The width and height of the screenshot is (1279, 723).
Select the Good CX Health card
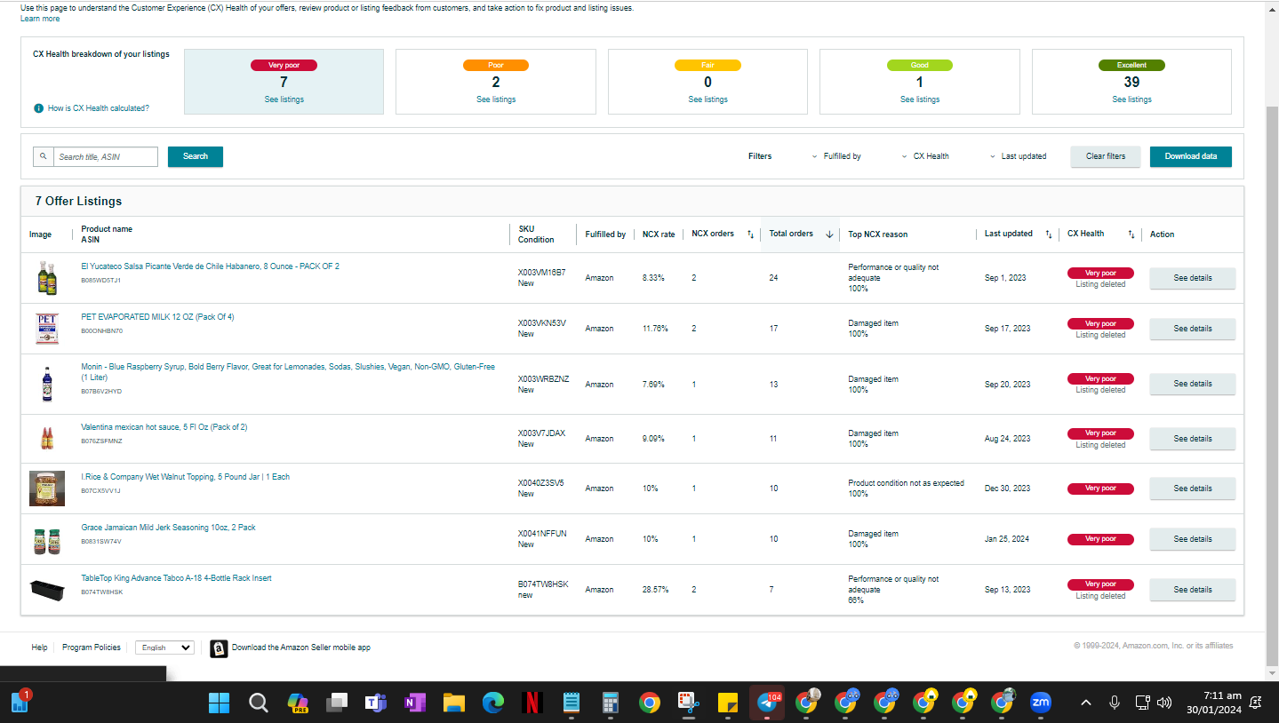[x=920, y=82]
